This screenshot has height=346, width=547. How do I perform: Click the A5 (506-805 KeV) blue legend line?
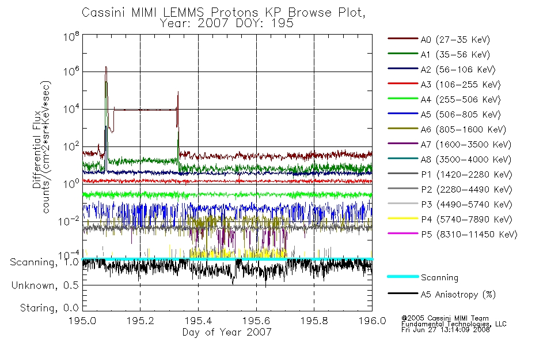pyautogui.click(x=402, y=113)
